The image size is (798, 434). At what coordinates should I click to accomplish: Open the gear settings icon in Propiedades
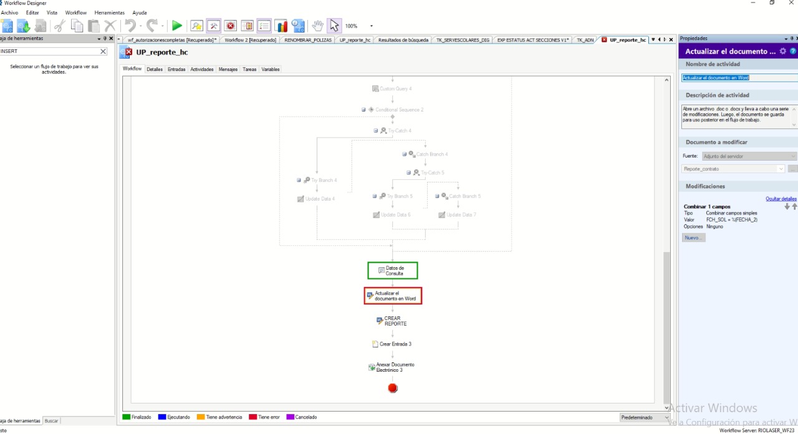pyautogui.click(x=783, y=52)
